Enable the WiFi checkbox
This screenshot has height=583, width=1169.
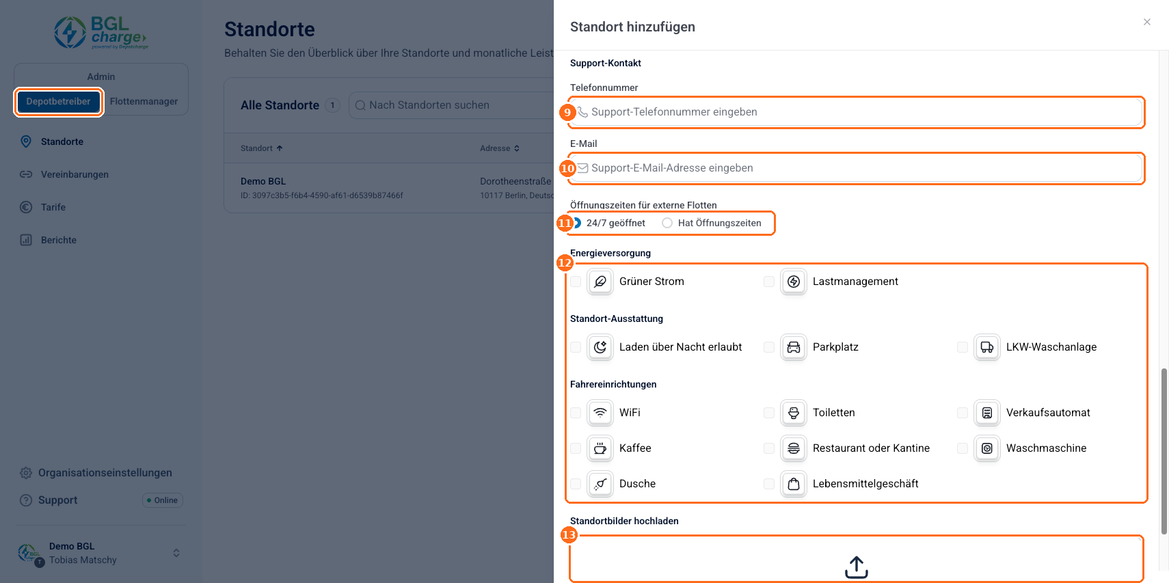coord(576,413)
